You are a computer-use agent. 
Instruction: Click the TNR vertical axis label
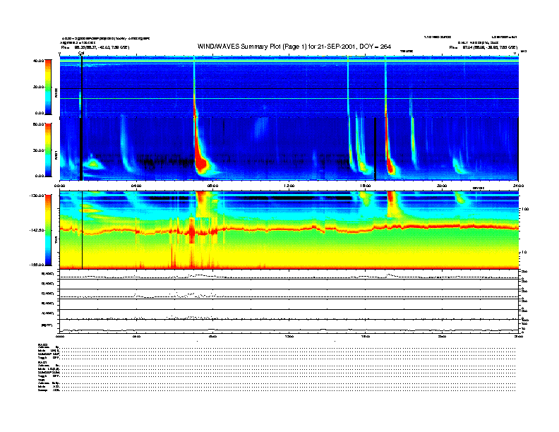[x=56, y=241]
